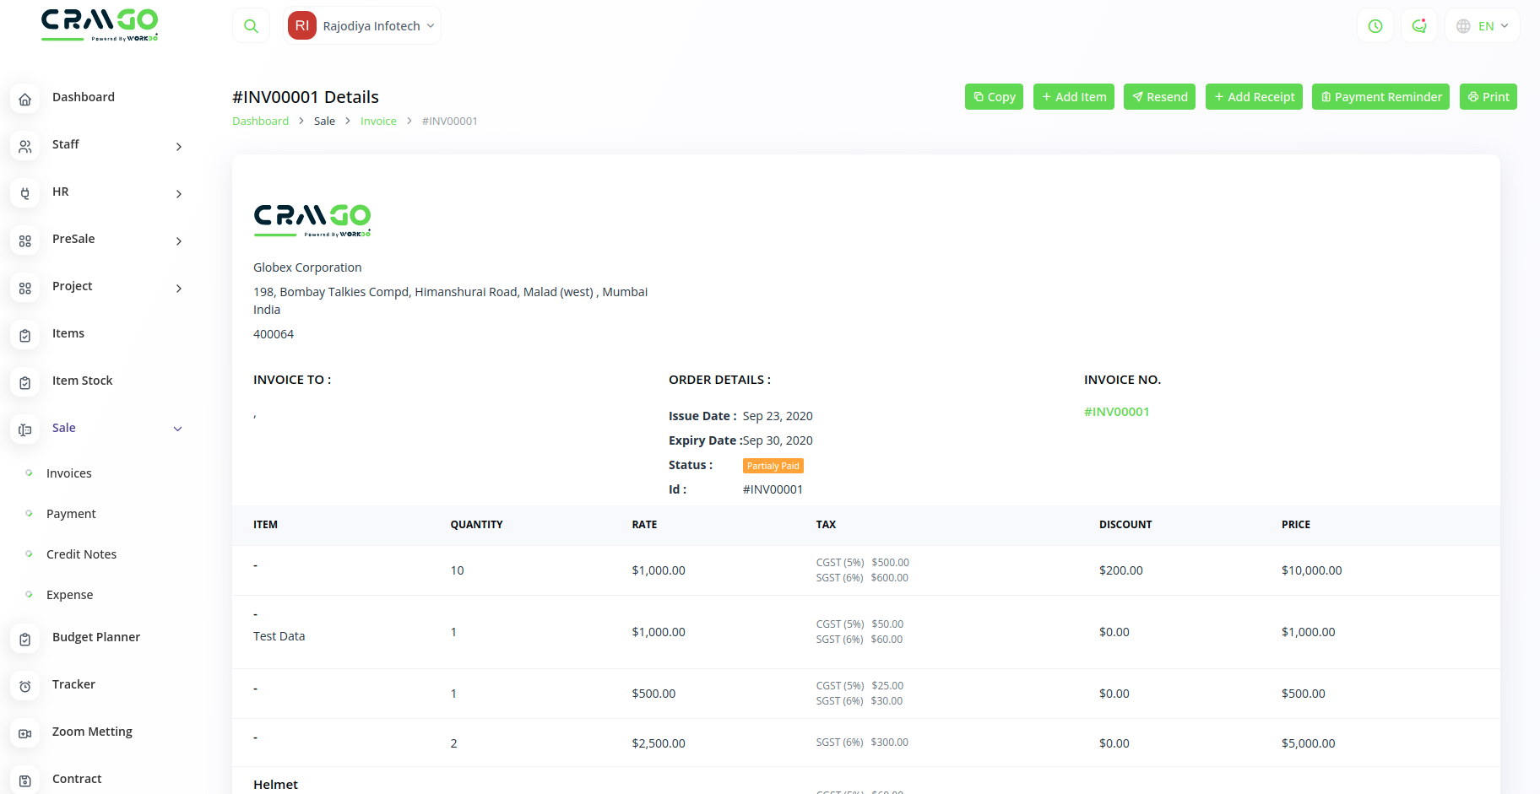Expand the PreSale menu chevron
The width and height of the screenshot is (1540, 794).
178,241
